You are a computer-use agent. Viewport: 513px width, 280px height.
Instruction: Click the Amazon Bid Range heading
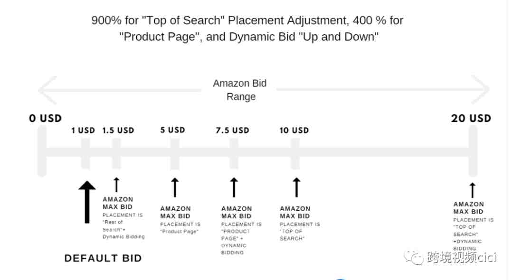click(x=240, y=90)
